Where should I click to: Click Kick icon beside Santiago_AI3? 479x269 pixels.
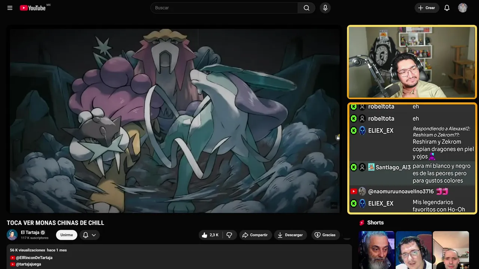point(354,167)
